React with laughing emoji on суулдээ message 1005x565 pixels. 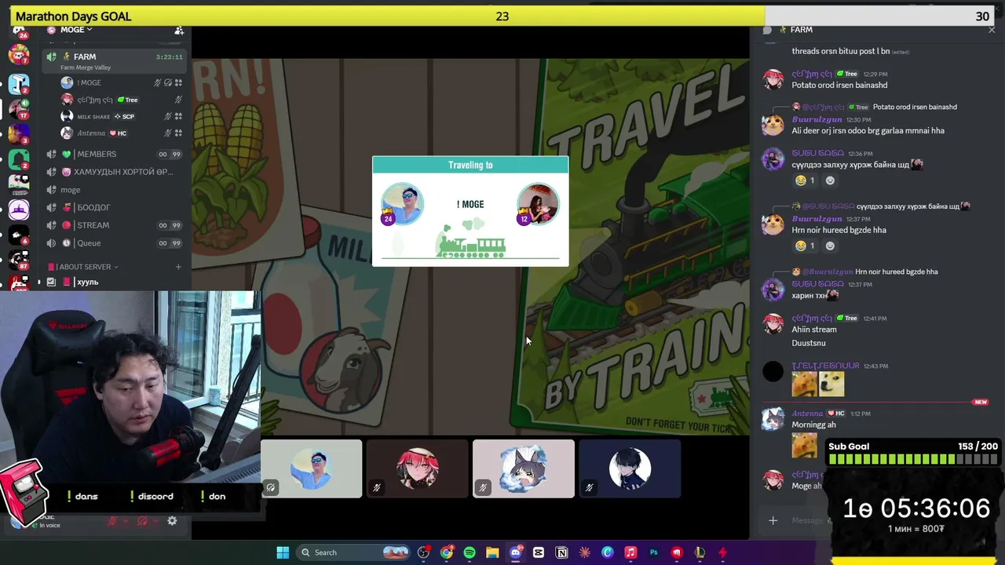point(804,180)
